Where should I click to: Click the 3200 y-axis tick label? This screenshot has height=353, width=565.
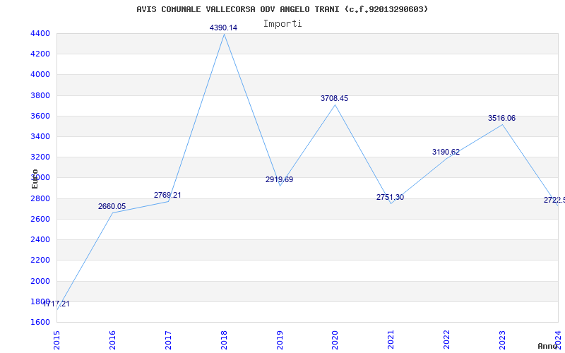click(40, 157)
